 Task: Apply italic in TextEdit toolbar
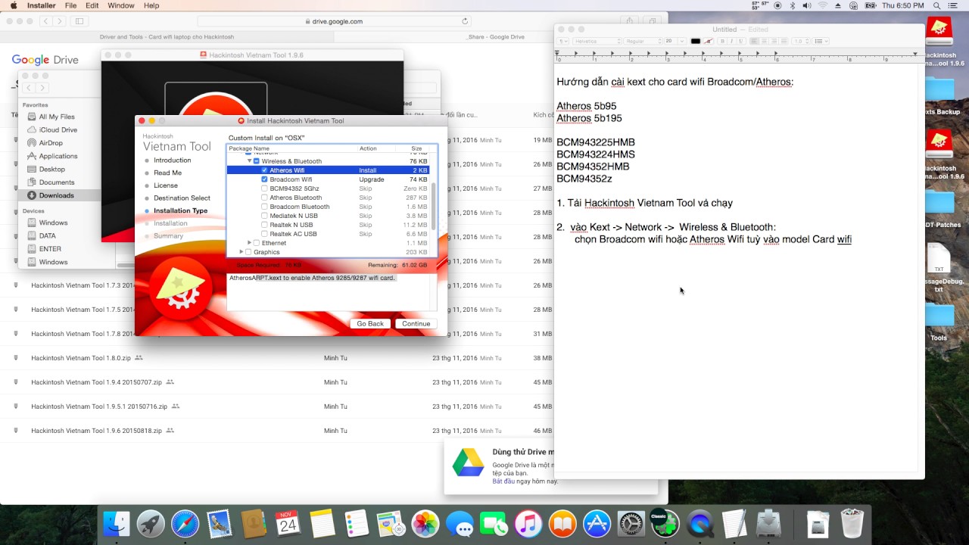(731, 41)
